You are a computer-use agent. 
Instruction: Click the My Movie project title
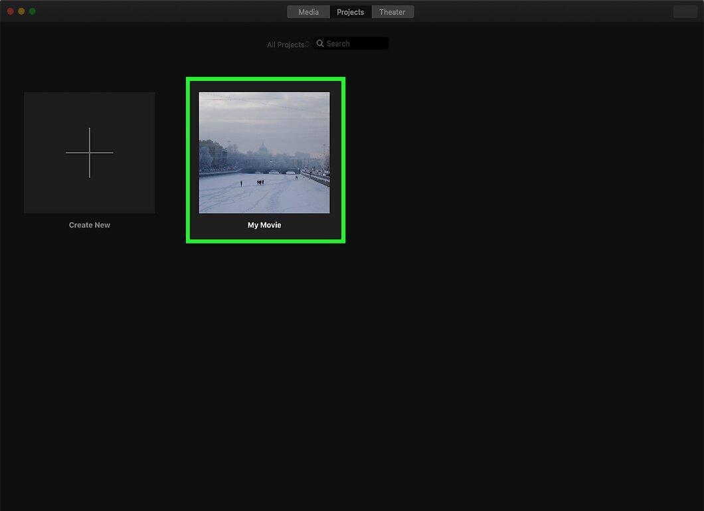coord(264,225)
